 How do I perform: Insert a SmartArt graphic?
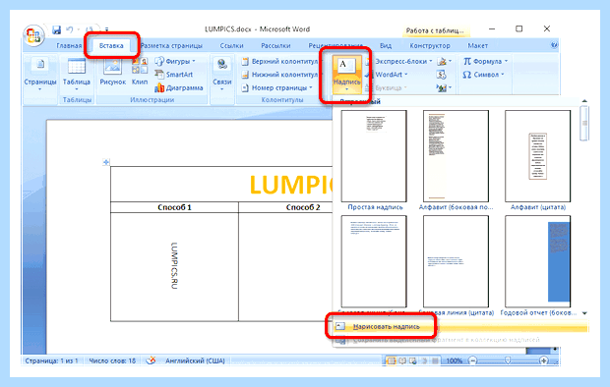pyautogui.click(x=173, y=75)
